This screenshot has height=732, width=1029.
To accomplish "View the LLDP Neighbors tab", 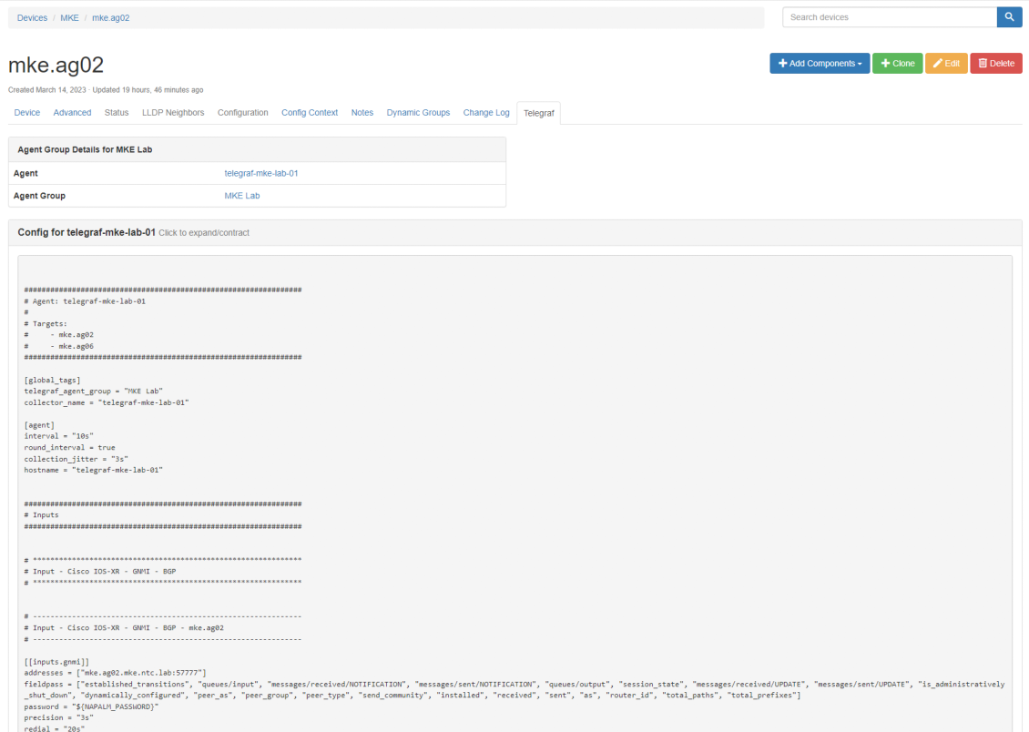I will pos(173,113).
